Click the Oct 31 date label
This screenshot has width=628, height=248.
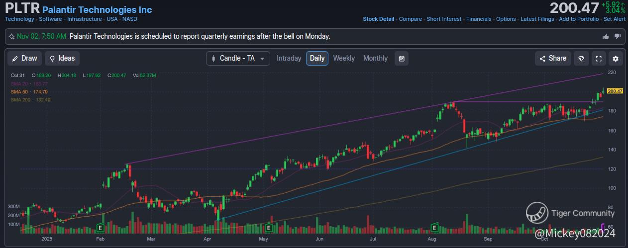(18, 76)
